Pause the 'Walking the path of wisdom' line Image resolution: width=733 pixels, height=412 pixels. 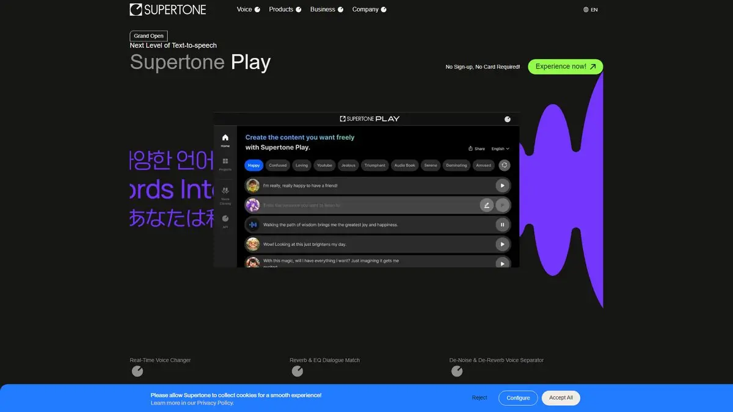click(x=502, y=225)
